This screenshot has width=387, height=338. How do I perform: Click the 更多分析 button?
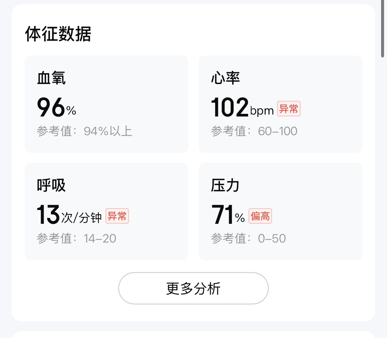point(193,288)
